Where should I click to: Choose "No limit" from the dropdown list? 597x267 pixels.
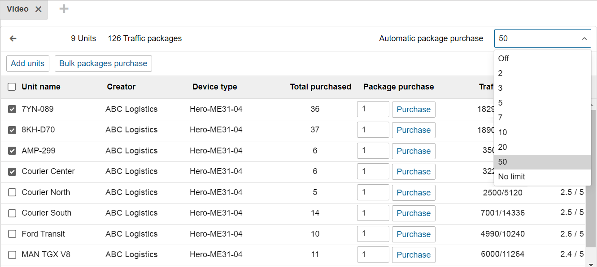click(511, 176)
